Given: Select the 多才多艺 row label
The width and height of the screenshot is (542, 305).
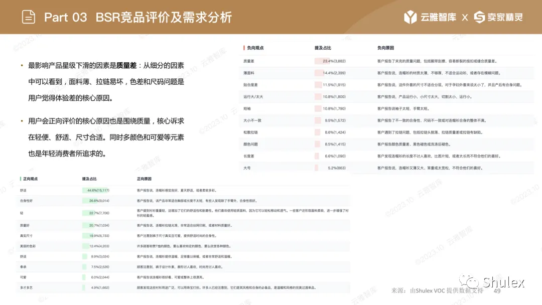Looking at the screenshot, I should [26, 287].
